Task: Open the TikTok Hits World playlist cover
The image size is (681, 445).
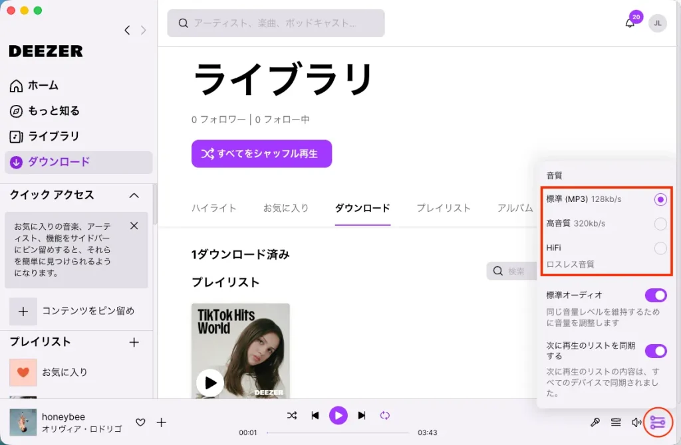Action: tap(241, 351)
